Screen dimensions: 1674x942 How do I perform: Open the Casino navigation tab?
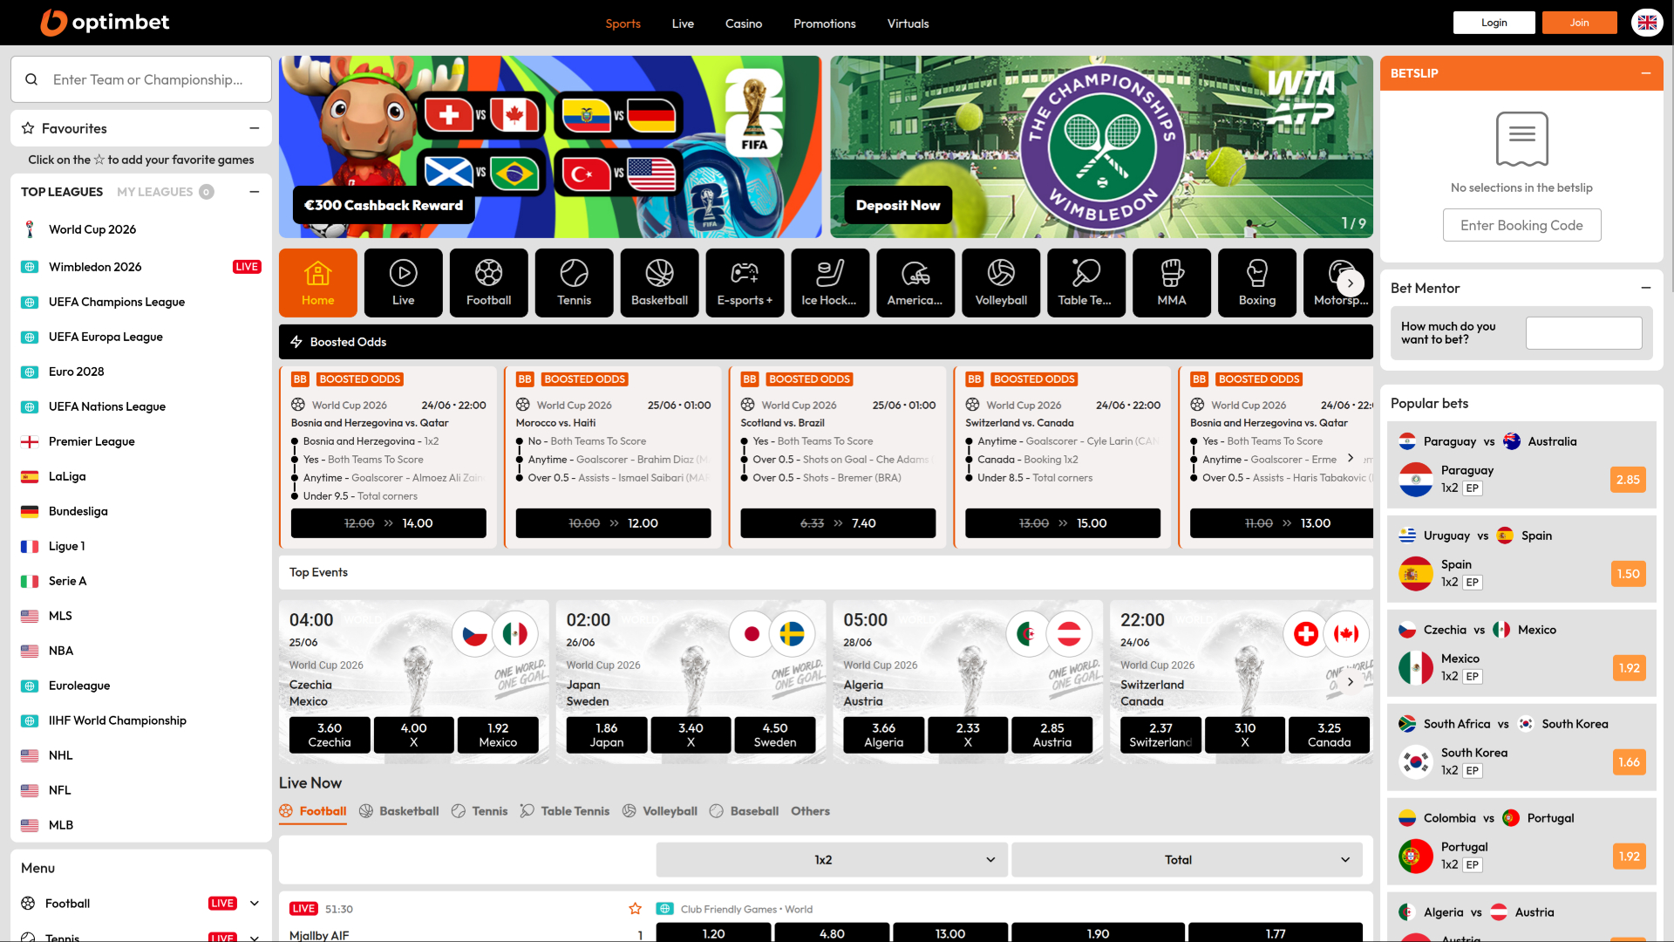pos(744,24)
